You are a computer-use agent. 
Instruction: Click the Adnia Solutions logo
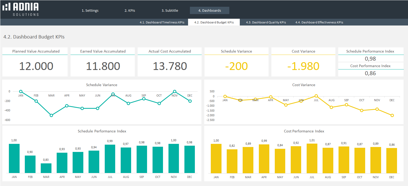pos(20,9)
